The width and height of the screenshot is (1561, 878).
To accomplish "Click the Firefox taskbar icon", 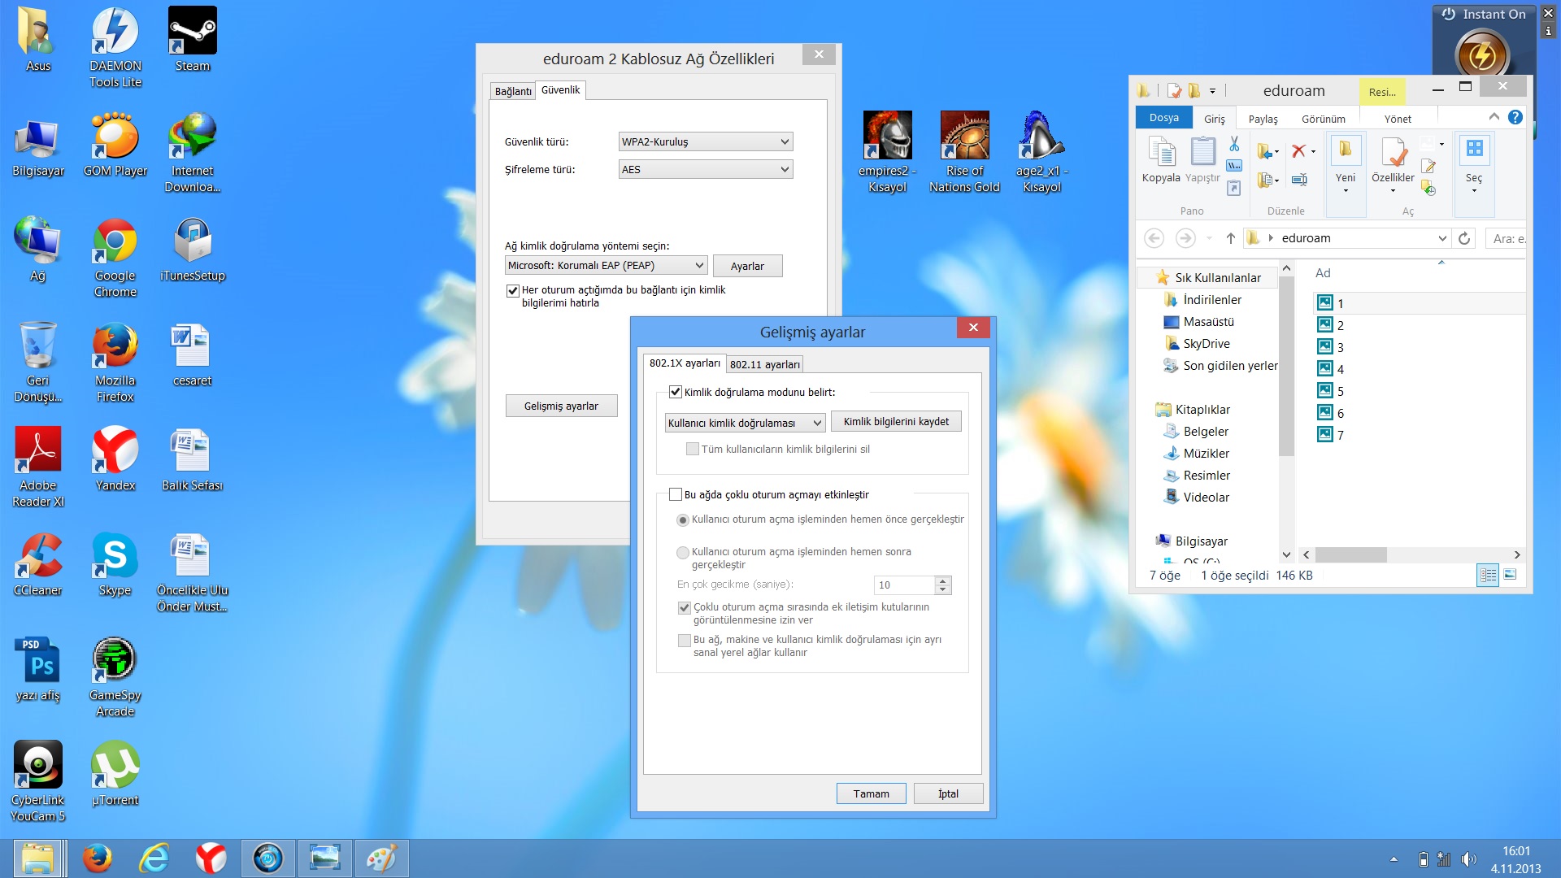I will tap(98, 858).
